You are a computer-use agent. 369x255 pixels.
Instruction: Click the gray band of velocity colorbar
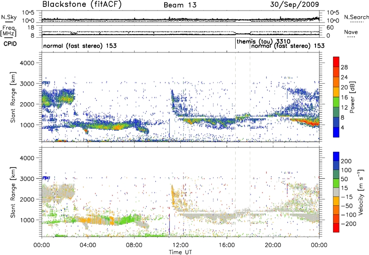(336, 192)
